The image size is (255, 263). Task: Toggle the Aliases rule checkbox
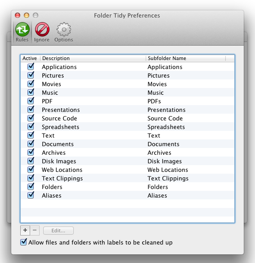[x=31, y=195]
